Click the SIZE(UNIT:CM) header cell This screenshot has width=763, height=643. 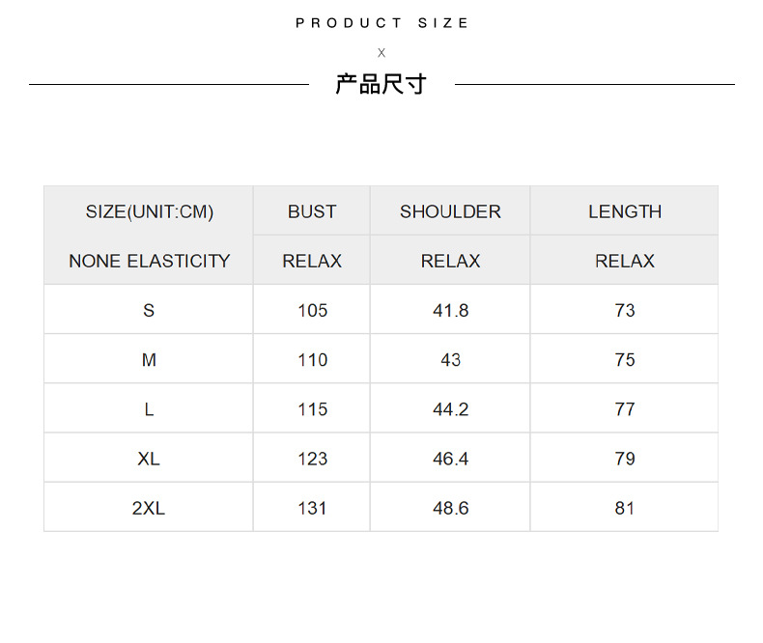point(149,211)
